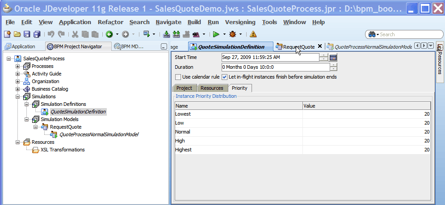The image size is (445, 205).
Task: Click the Copy toolbar icon
Action: tap(85, 34)
